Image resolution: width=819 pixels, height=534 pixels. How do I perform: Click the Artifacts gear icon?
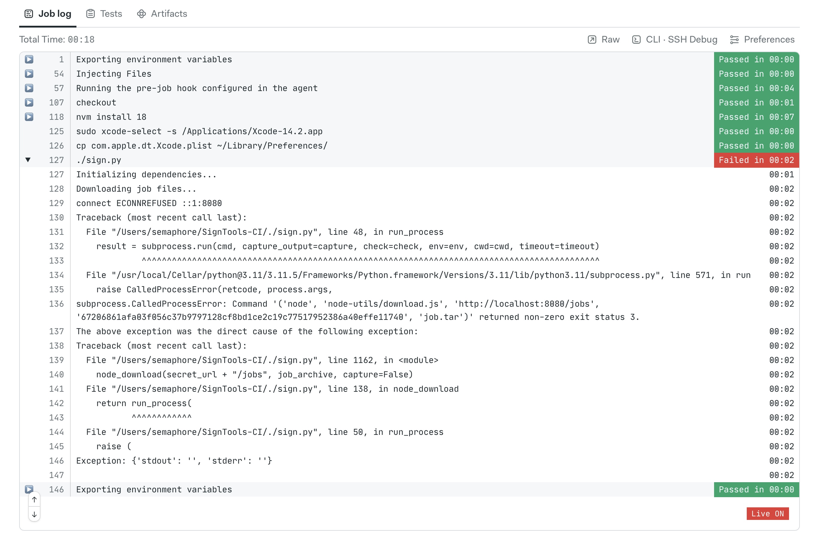(141, 13)
